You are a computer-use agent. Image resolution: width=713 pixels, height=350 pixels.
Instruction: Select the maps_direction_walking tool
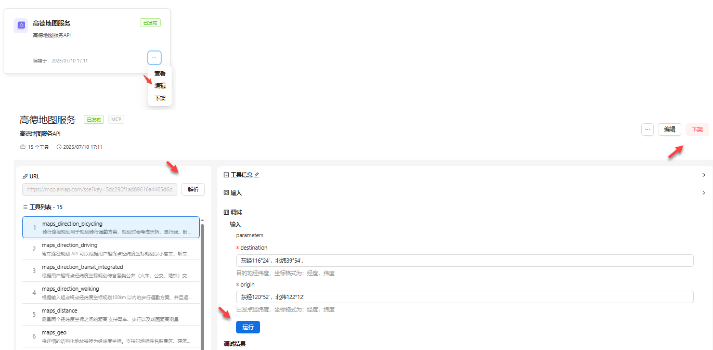[111, 293]
